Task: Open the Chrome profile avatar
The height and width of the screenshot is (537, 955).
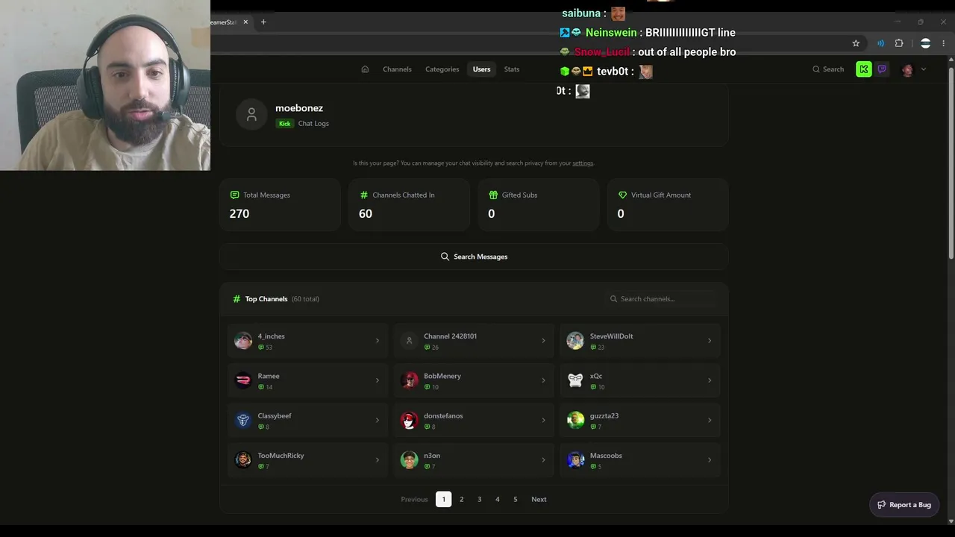Action: point(925,43)
